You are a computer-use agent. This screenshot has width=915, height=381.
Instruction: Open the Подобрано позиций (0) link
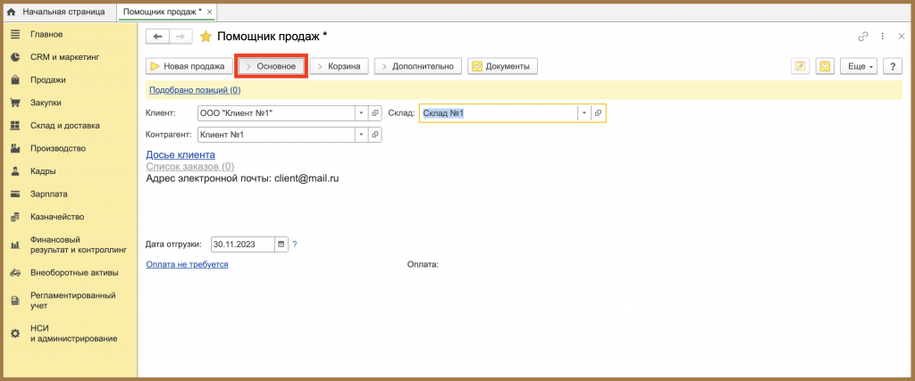[x=195, y=90]
